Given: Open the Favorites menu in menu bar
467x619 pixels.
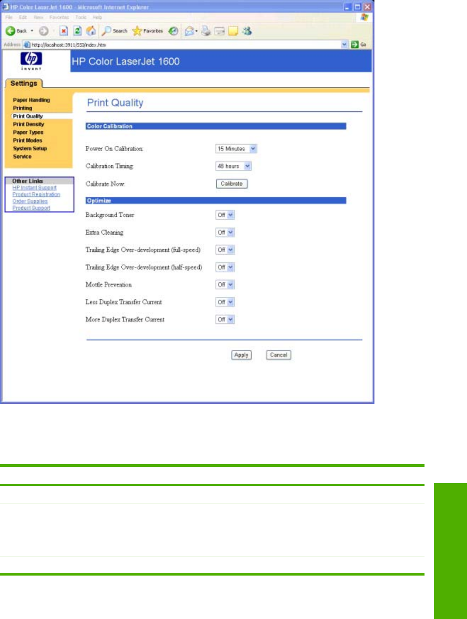Looking at the screenshot, I should click(x=59, y=17).
